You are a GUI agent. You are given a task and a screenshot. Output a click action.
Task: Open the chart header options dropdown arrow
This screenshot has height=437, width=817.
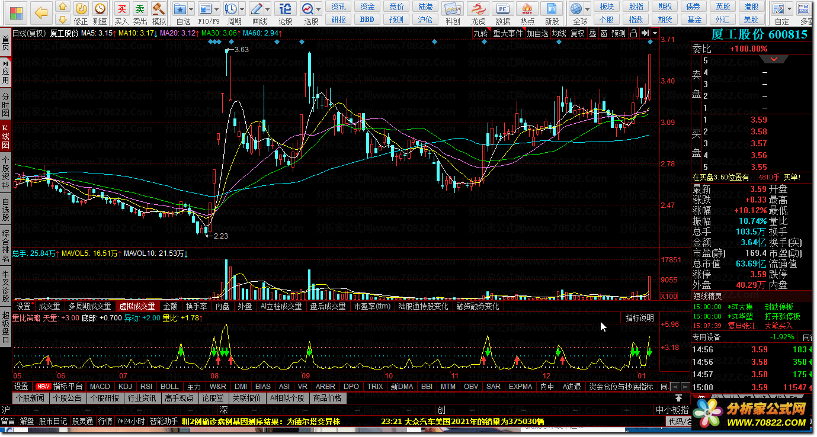pyautogui.click(x=655, y=33)
